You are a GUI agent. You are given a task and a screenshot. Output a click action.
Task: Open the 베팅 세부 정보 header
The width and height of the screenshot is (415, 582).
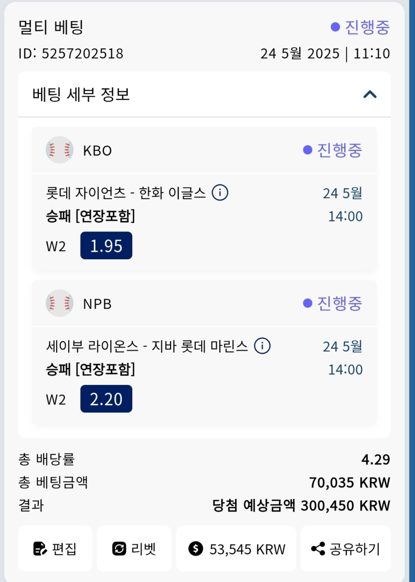click(x=204, y=94)
